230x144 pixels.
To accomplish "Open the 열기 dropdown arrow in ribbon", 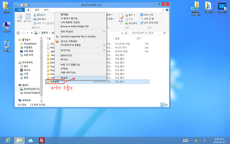I will [x=134, y=15].
